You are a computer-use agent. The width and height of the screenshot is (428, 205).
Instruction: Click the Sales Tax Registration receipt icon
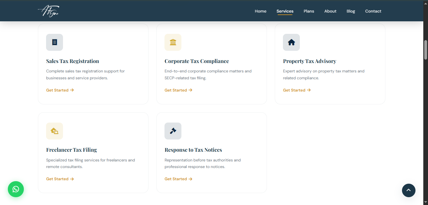55,42
